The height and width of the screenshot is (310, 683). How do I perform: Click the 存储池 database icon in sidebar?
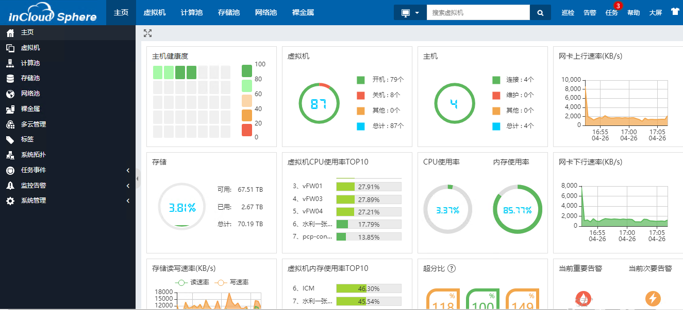pos(10,79)
